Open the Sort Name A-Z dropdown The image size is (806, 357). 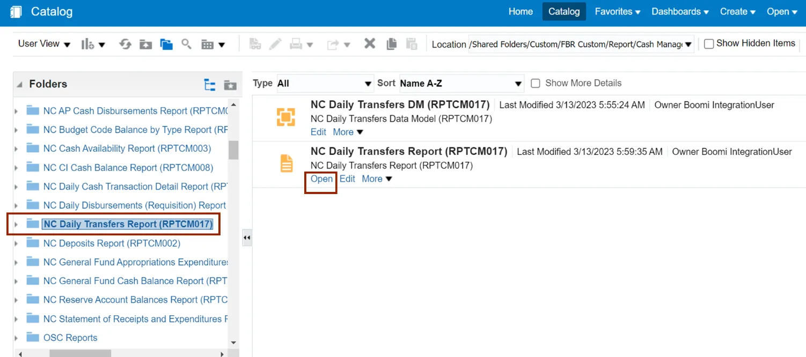(x=461, y=84)
